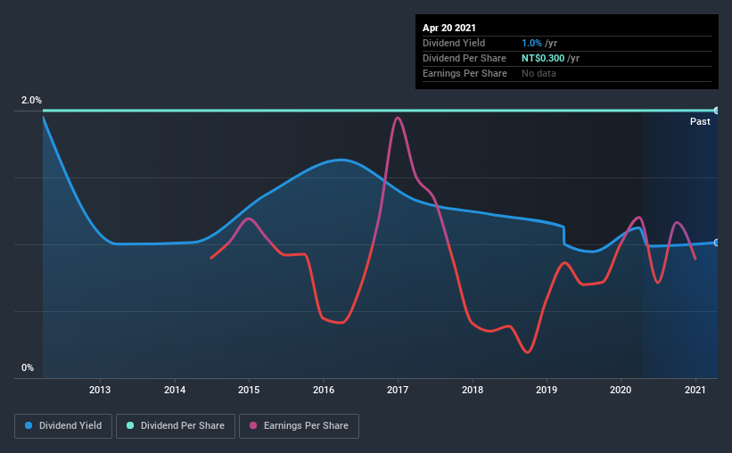Toggle the Earnings Per Share legend button
Viewport: 732px width, 453px height.
(x=299, y=426)
